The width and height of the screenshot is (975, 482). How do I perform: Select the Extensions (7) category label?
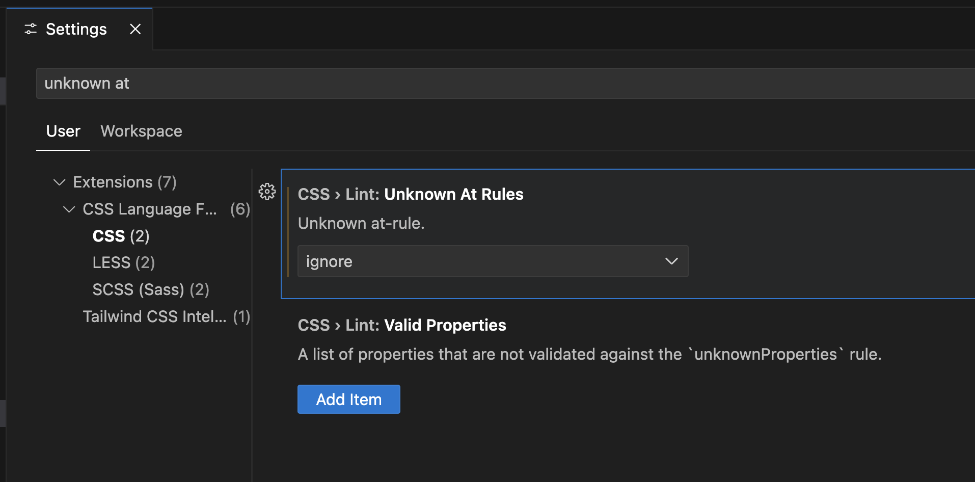(x=125, y=182)
